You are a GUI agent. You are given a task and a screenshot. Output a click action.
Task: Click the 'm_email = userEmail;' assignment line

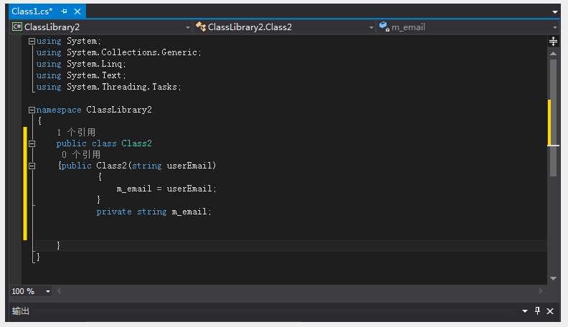pyautogui.click(x=166, y=189)
